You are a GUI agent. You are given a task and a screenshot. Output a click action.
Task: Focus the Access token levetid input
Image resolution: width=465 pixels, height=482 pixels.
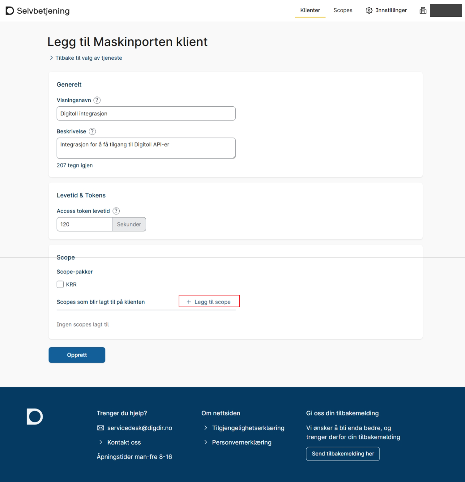point(84,224)
